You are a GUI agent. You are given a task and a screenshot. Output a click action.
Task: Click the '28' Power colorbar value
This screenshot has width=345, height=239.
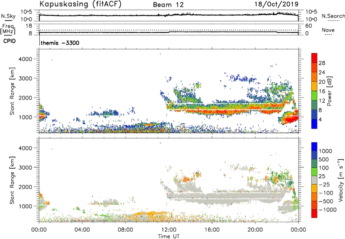pos(321,63)
